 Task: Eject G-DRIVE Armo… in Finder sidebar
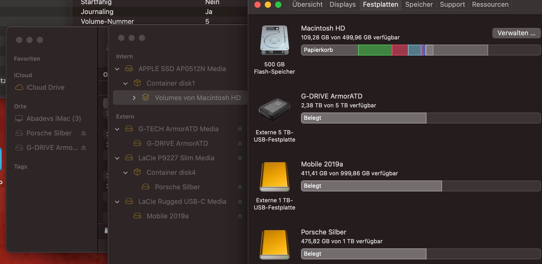83,148
